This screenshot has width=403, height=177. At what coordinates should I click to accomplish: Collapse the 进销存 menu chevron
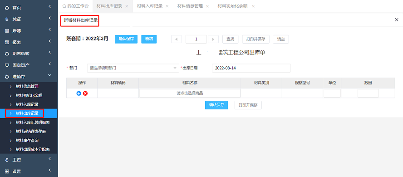click(x=49, y=75)
